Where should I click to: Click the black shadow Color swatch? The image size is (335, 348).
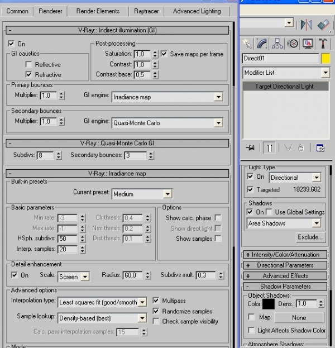pyautogui.click(x=269, y=304)
